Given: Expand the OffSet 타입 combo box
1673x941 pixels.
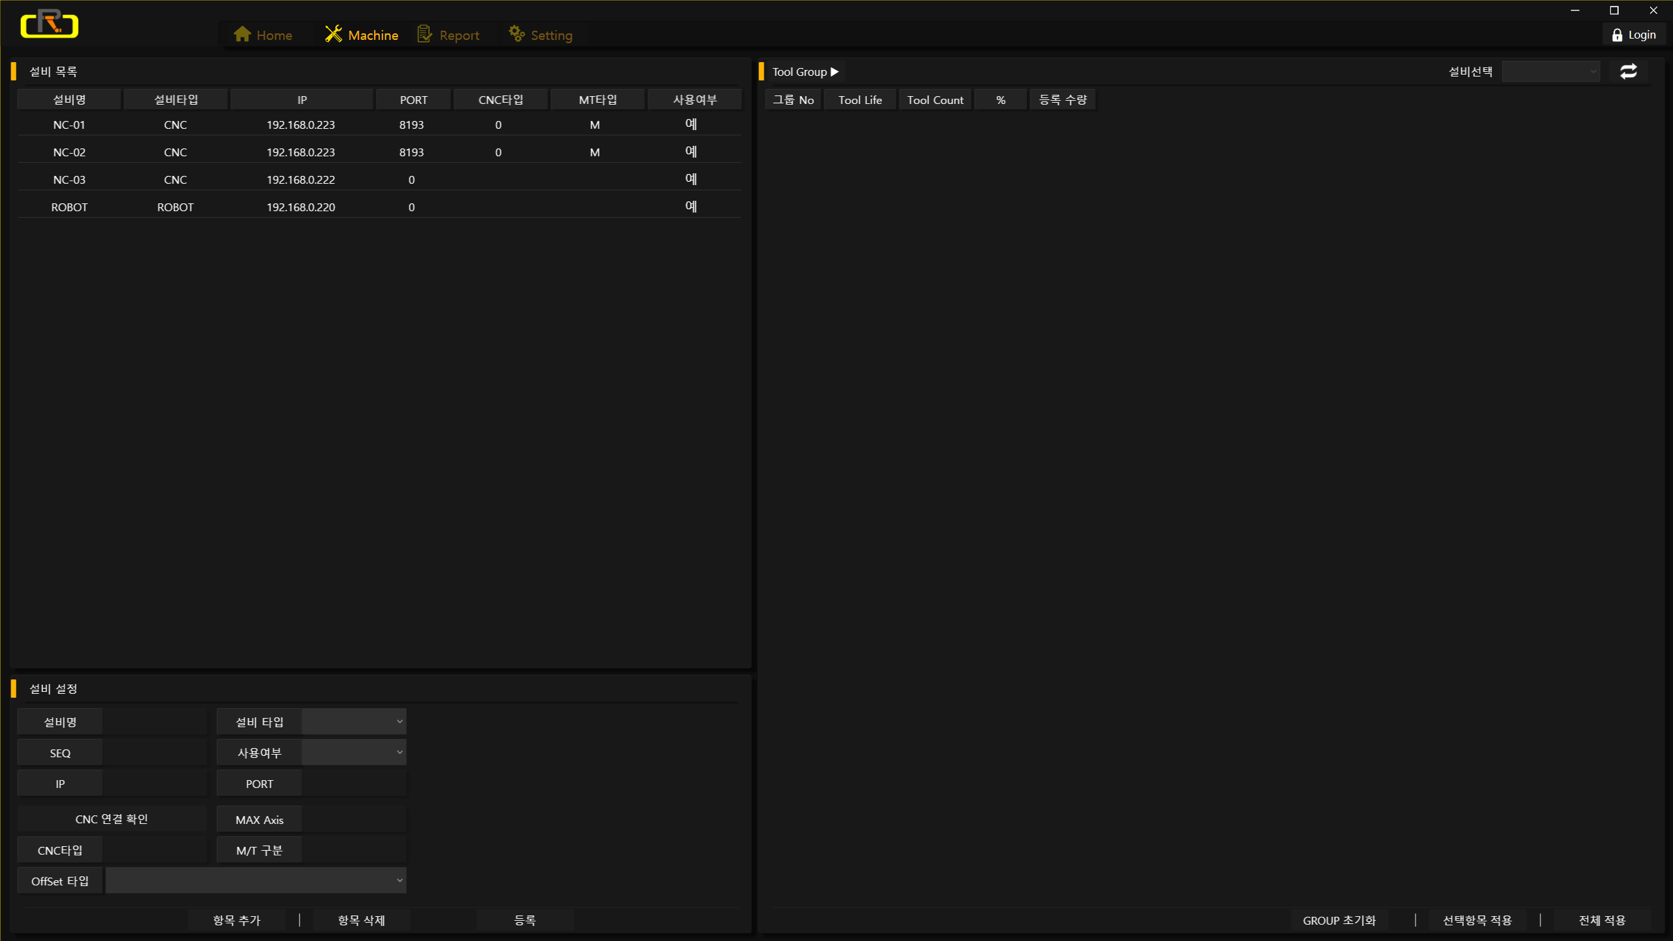Looking at the screenshot, I should pos(256,881).
